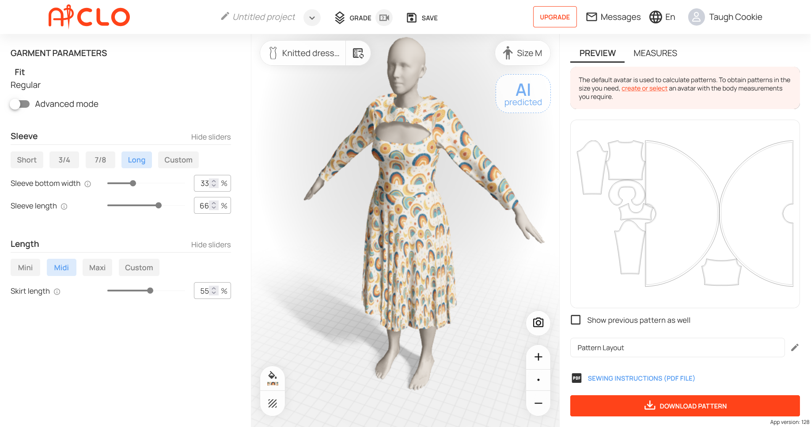Screen dimensions: 811x427
Task: Open the Size M avatar selector
Action: click(523, 53)
